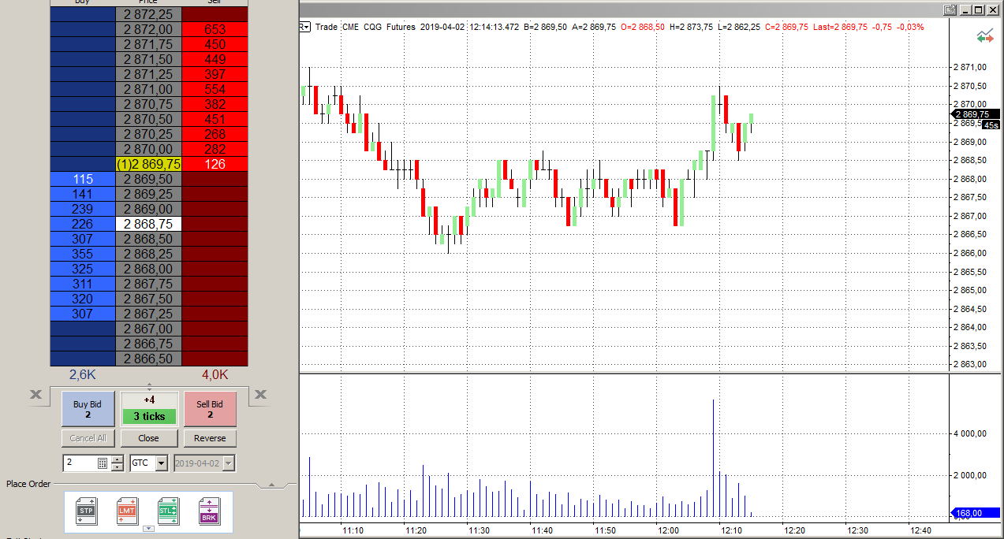Click the 2 868,25 ladder price cell
The width and height of the screenshot is (1004, 539).
148,254
